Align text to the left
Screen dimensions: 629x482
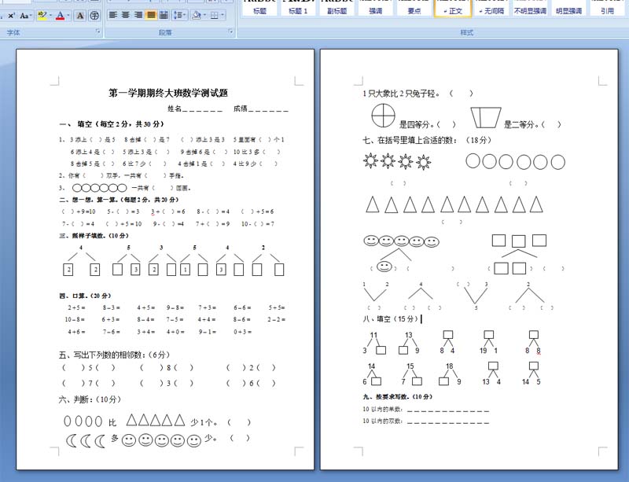[113, 15]
